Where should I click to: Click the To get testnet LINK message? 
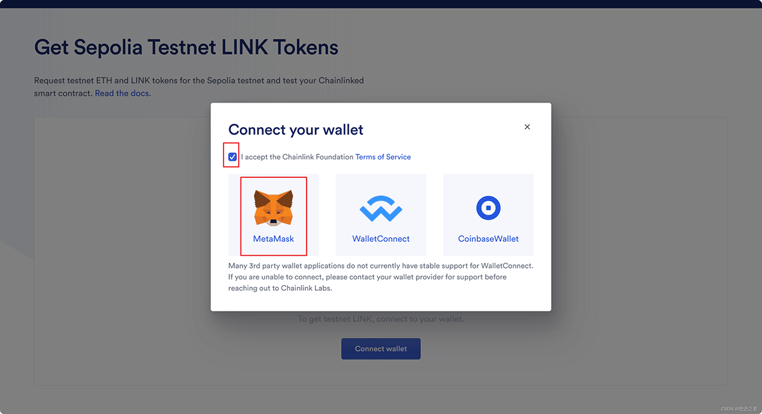(x=381, y=319)
